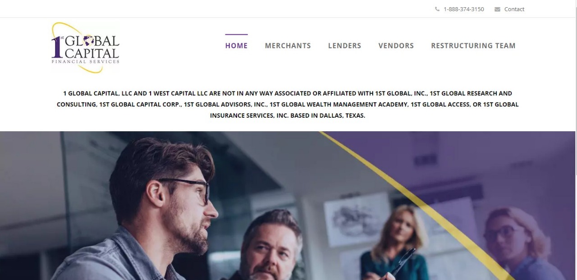Click the Financial Services tagline under logo
This screenshot has width=577, height=280.
tap(86, 61)
